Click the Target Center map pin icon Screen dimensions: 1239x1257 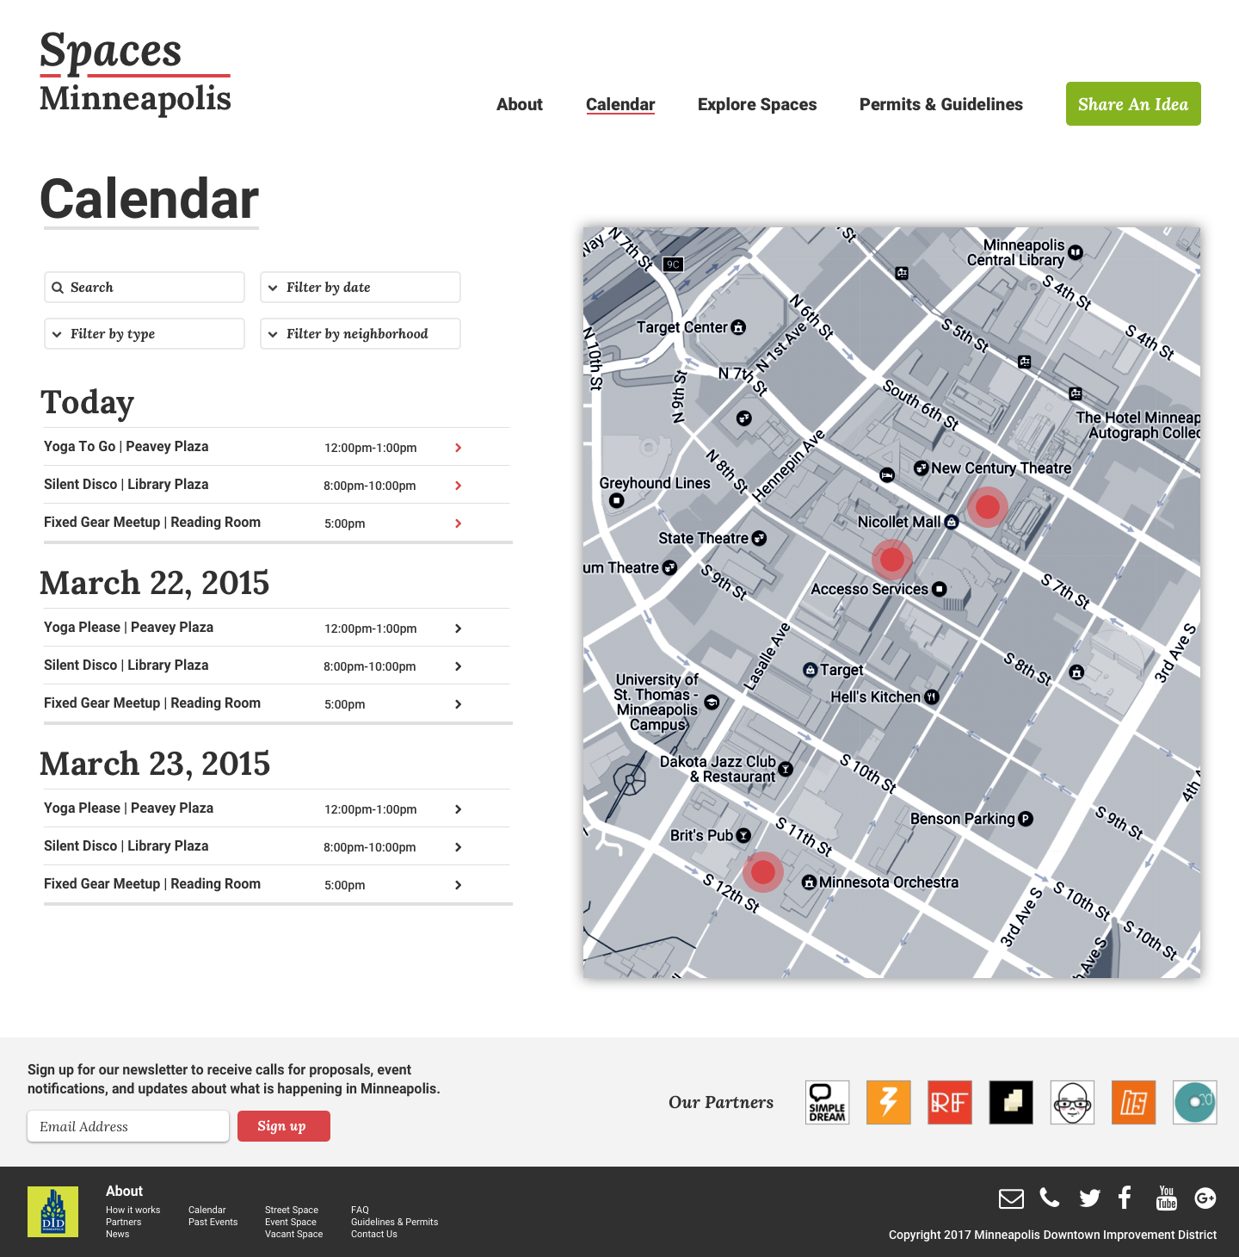tap(738, 327)
